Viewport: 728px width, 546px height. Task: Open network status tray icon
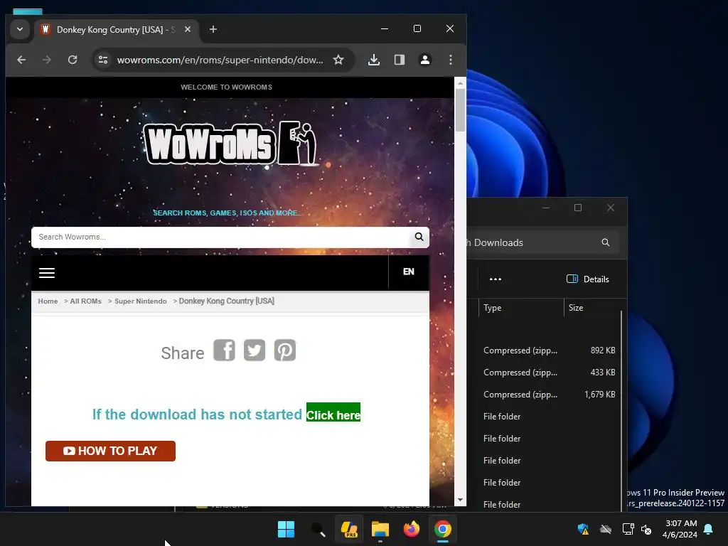(x=628, y=529)
